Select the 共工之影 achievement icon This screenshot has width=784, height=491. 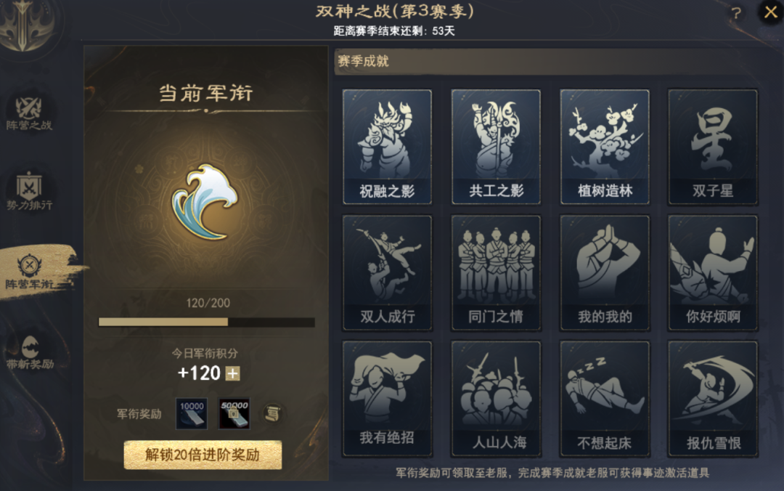click(x=496, y=147)
